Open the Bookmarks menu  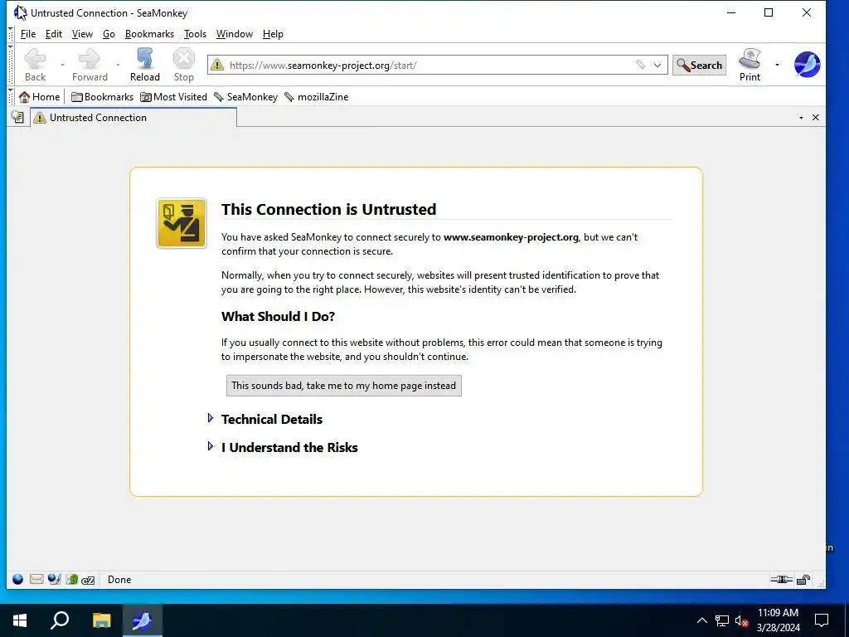[x=149, y=33]
